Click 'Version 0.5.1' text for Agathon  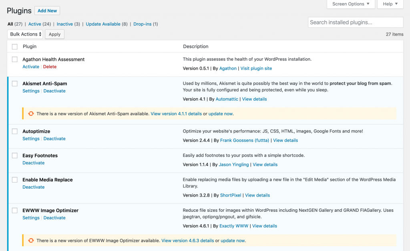tap(196, 68)
